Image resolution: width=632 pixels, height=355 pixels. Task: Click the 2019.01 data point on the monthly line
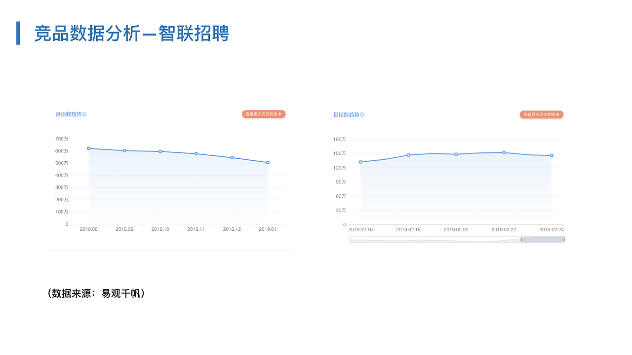pyautogui.click(x=268, y=162)
